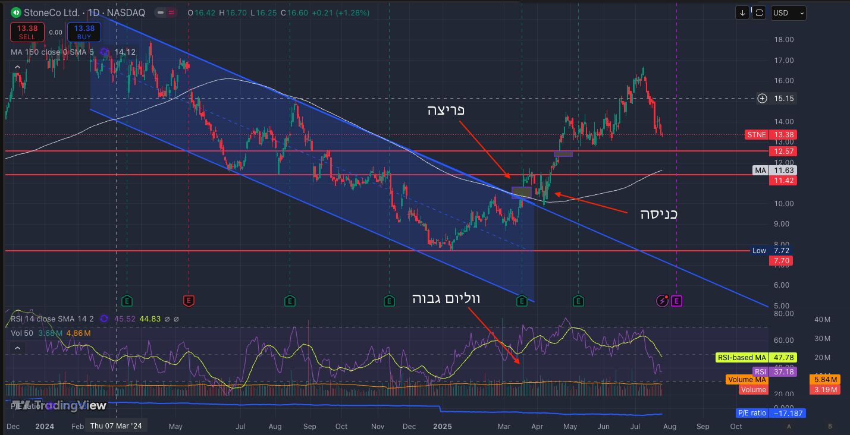Click the Thu 07 Mar '24 date label
Screen dimensions: 850x435
[117, 425]
